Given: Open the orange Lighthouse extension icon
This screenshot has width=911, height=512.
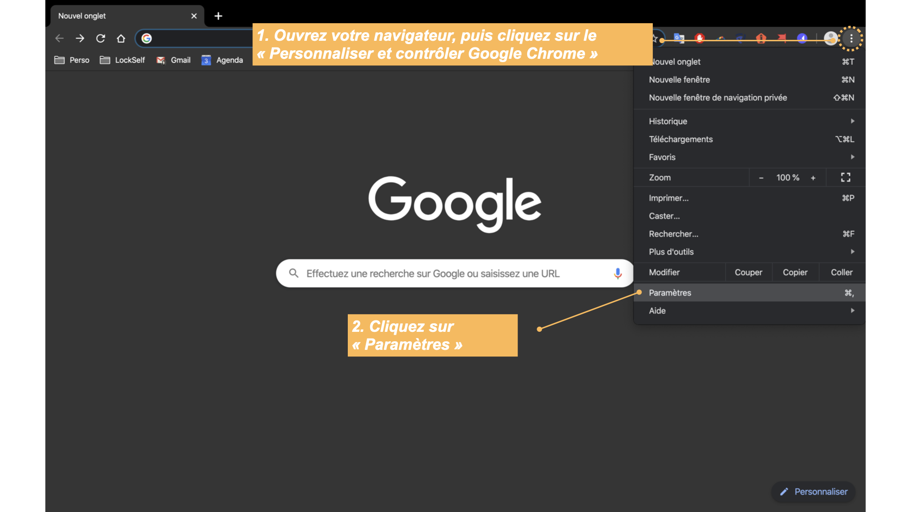Looking at the screenshot, I should click(761, 38).
